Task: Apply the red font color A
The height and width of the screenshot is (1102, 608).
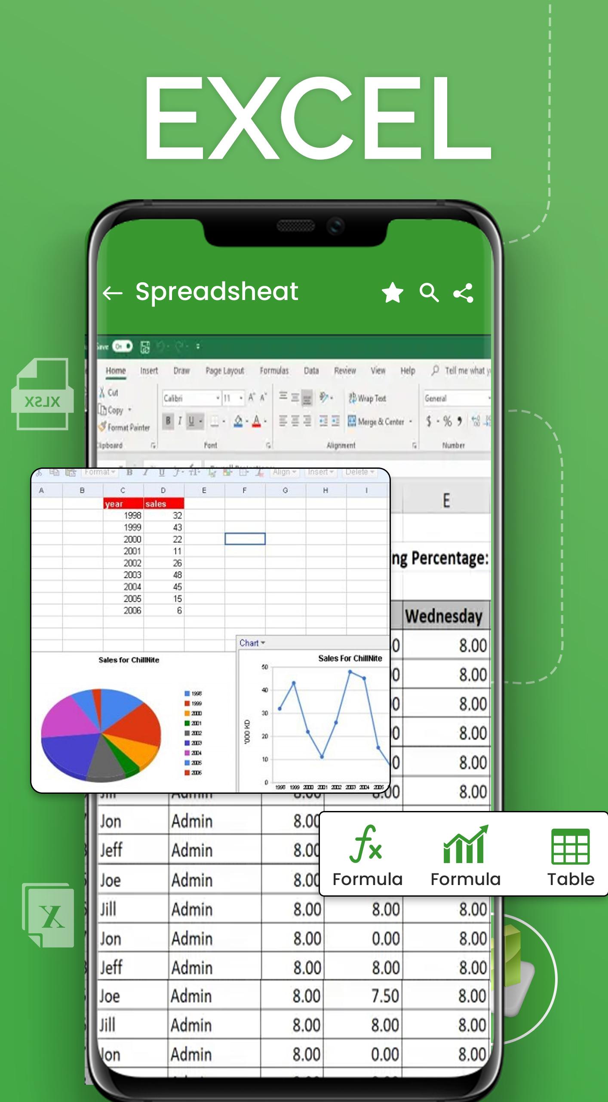Action: click(x=257, y=421)
